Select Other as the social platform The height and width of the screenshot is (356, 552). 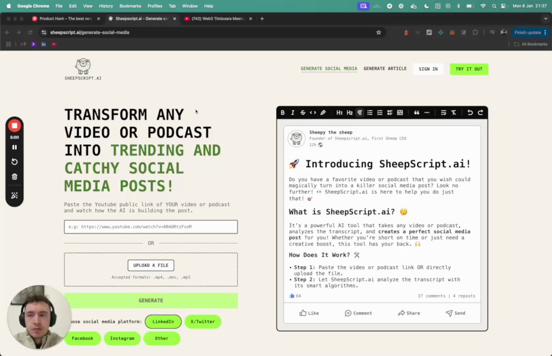point(162,338)
